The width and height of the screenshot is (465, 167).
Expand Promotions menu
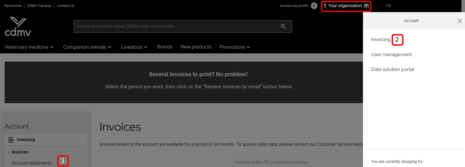(235, 47)
